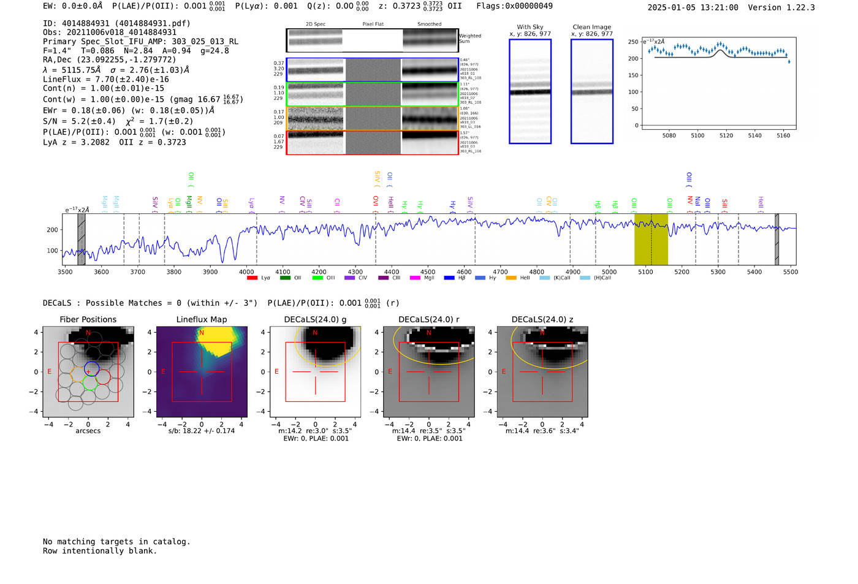This screenshot has height=584, width=858.
Task: Select the CIV purple legend swatch
Action: (349, 278)
